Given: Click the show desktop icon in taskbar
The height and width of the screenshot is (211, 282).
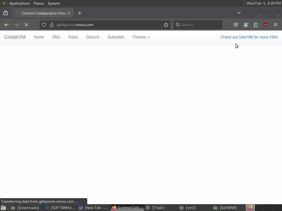Looking at the screenshot, I should [3, 208].
